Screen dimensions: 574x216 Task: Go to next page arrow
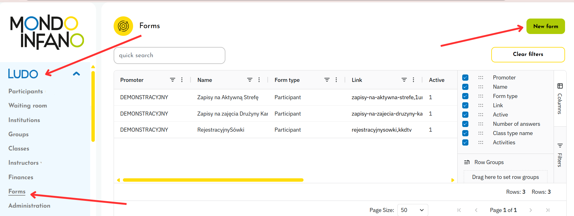point(531,210)
